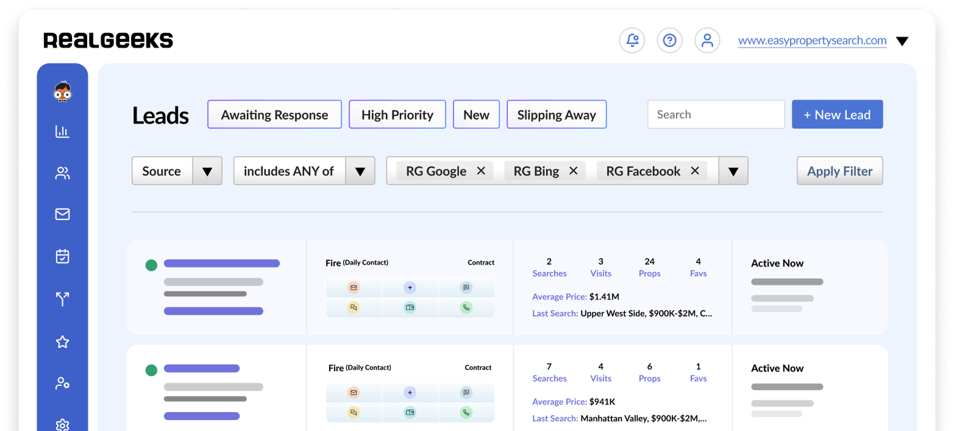Click the + New Lead button
954x431 pixels.
837,114
